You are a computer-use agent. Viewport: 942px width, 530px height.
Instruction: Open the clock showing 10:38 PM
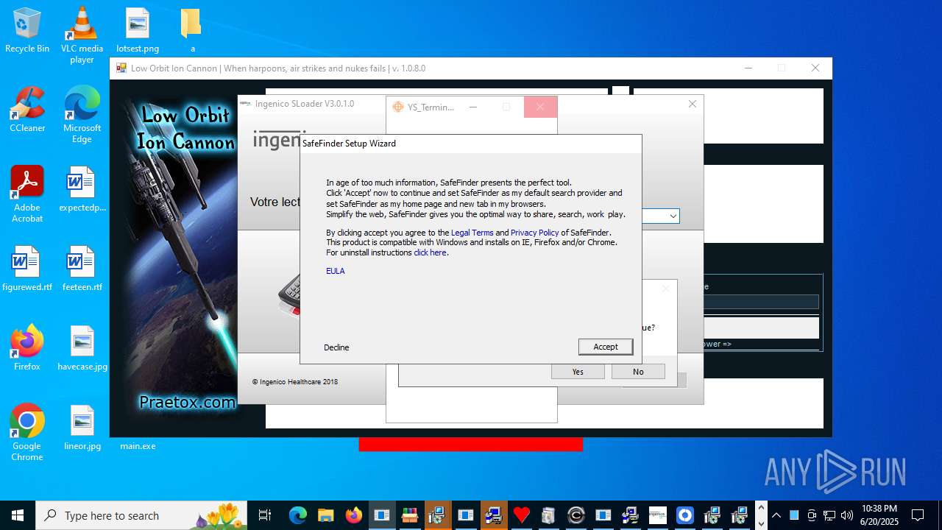click(880, 515)
